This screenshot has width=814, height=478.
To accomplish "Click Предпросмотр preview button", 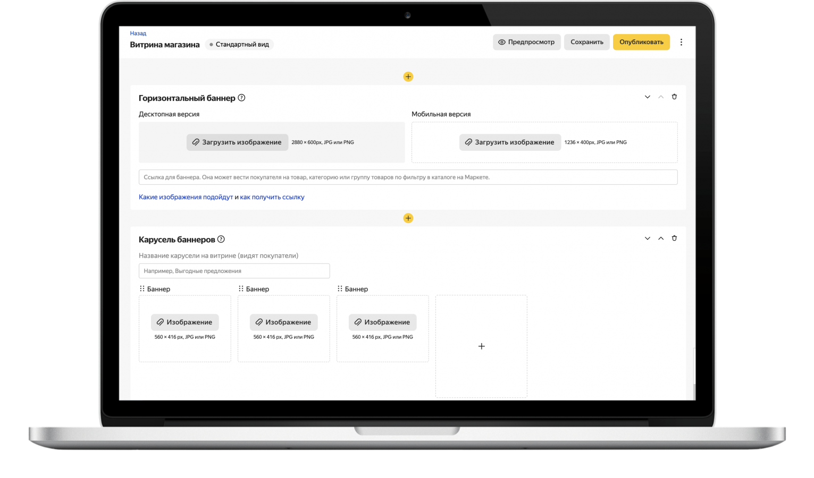I will point(527,42).
